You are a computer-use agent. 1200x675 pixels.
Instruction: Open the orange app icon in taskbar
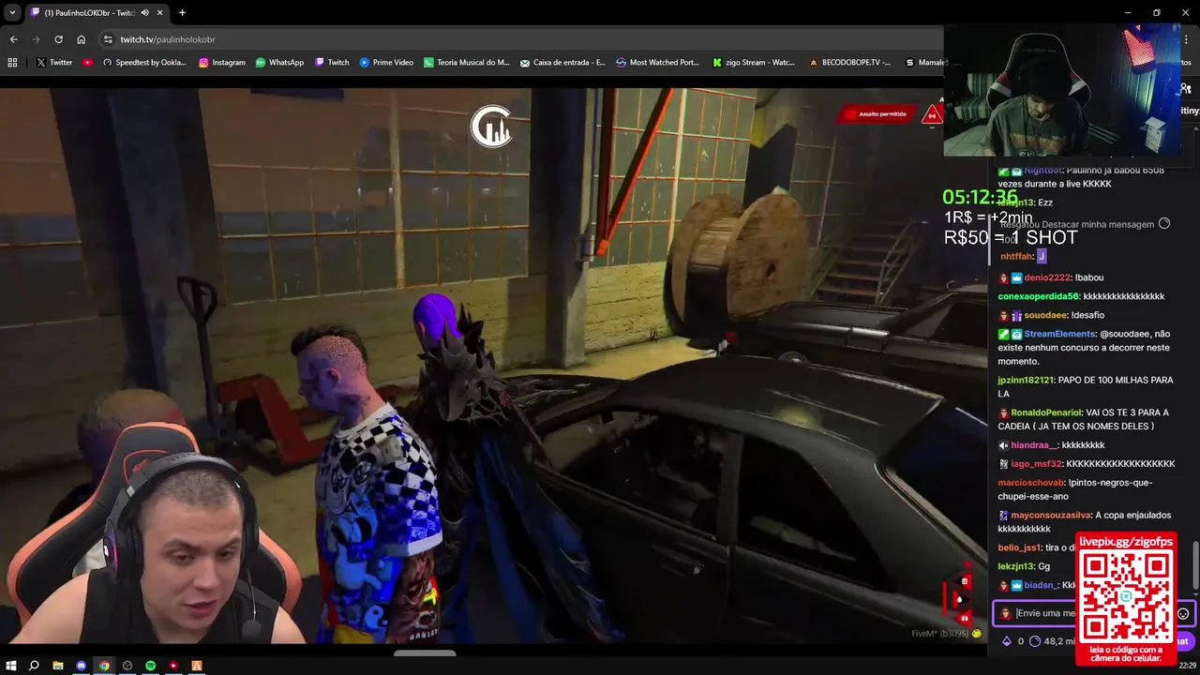pos(197,666)
